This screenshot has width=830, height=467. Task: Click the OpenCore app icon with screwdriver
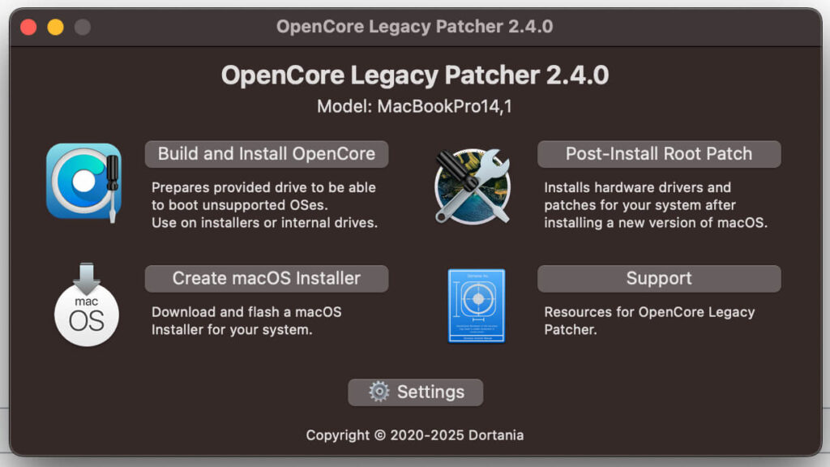83,182
